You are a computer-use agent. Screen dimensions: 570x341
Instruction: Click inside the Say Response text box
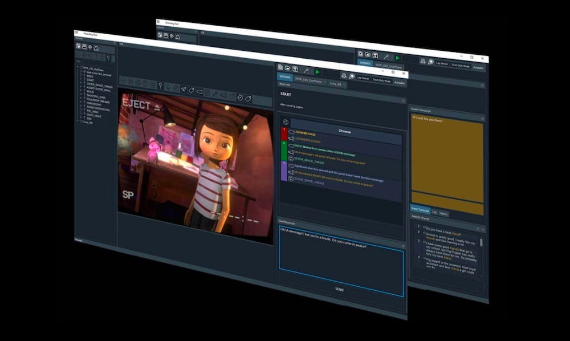pos(341,259)
